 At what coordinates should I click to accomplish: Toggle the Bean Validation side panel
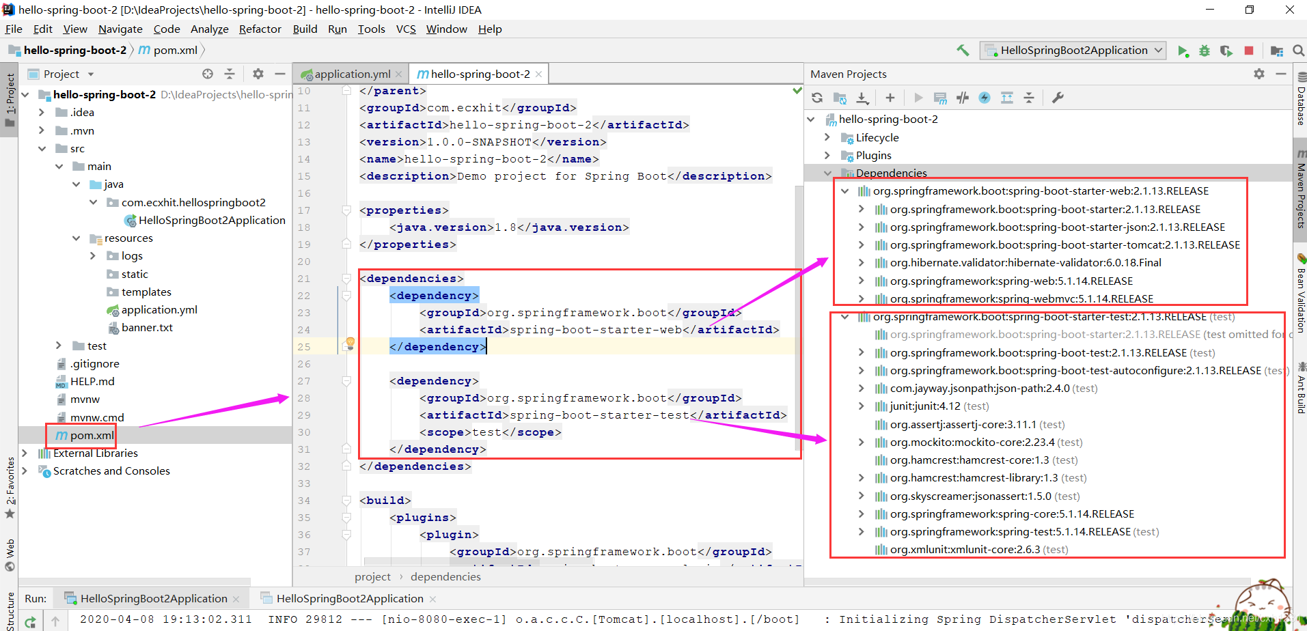tap(1301, 295)
